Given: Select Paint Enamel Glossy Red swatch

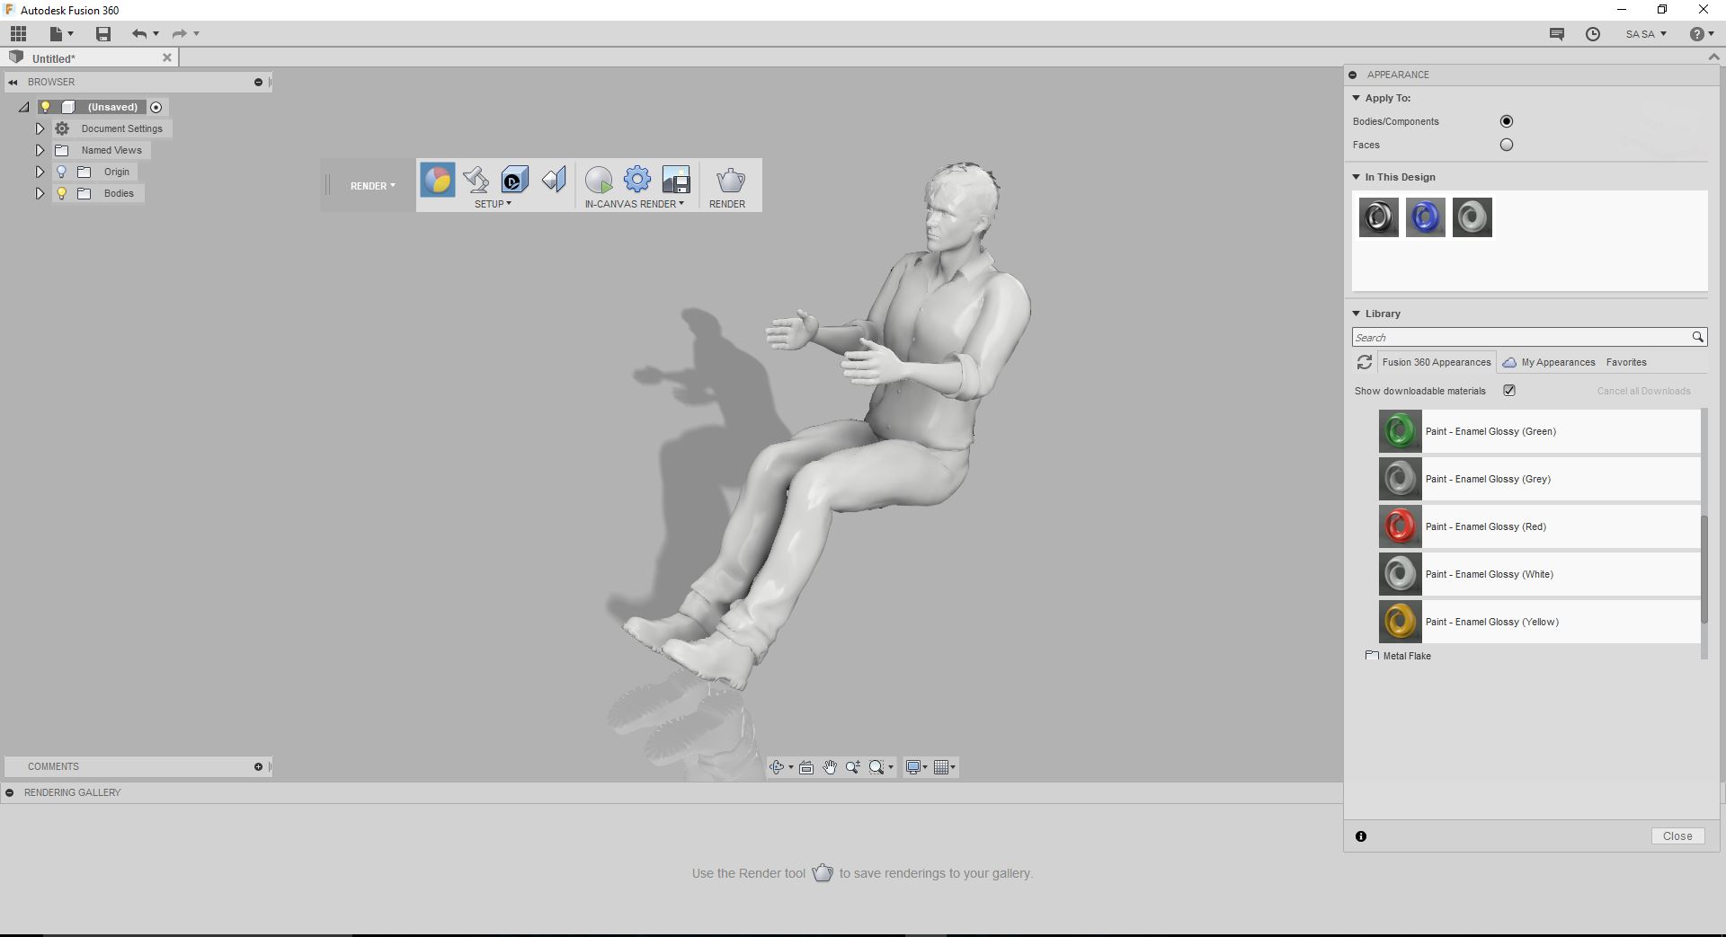Looking at the screenshot, I should [x=1400, y=526].
